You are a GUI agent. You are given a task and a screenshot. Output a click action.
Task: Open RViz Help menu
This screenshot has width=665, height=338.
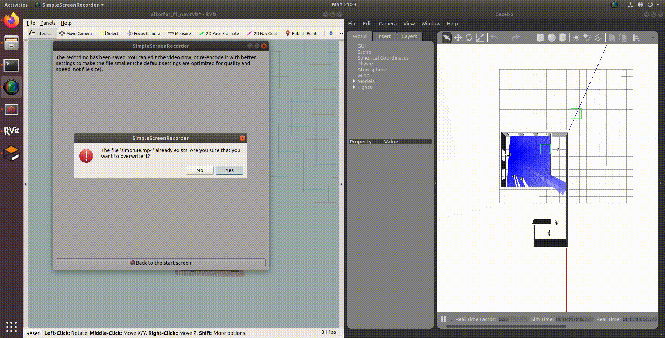[x=66, y=23]
